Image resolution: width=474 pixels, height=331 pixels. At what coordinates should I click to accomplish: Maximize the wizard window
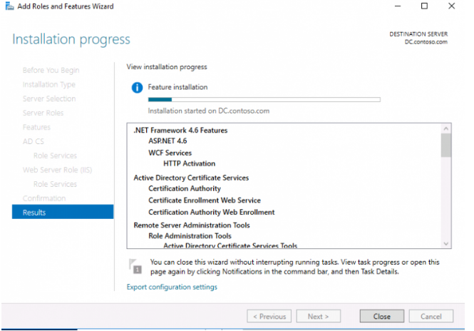click(x=424, y=6)
